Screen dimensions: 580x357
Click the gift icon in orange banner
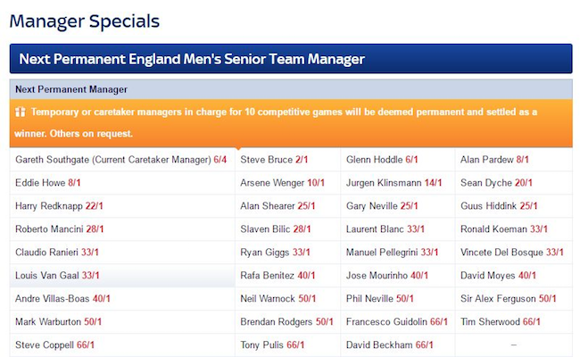[21, 112]
